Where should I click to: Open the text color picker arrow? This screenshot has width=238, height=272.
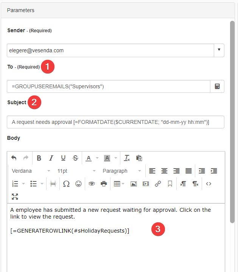(x=97, y=158)
